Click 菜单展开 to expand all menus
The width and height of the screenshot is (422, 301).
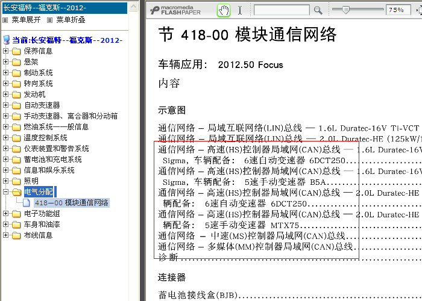coord(26,20)
